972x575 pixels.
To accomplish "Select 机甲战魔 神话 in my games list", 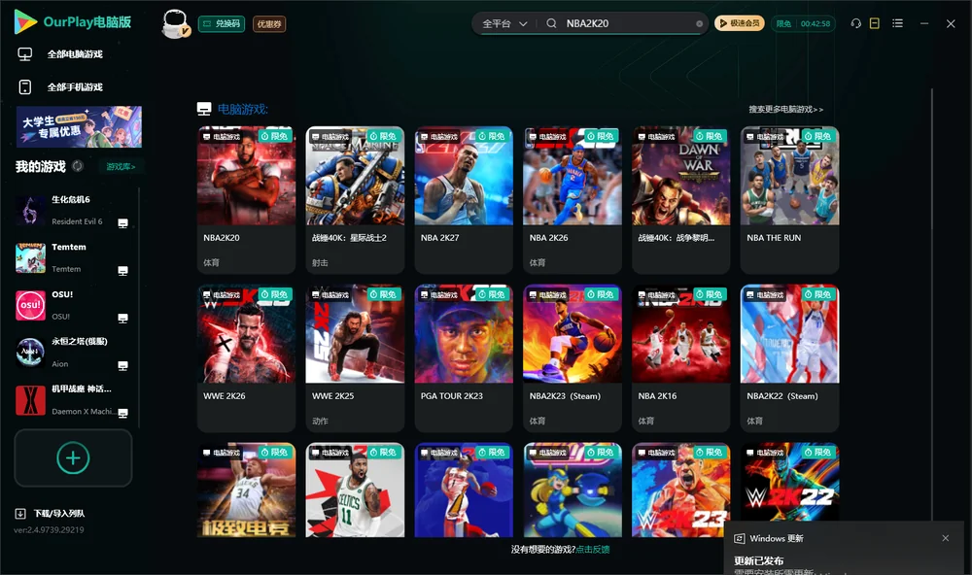I will 73,400.
